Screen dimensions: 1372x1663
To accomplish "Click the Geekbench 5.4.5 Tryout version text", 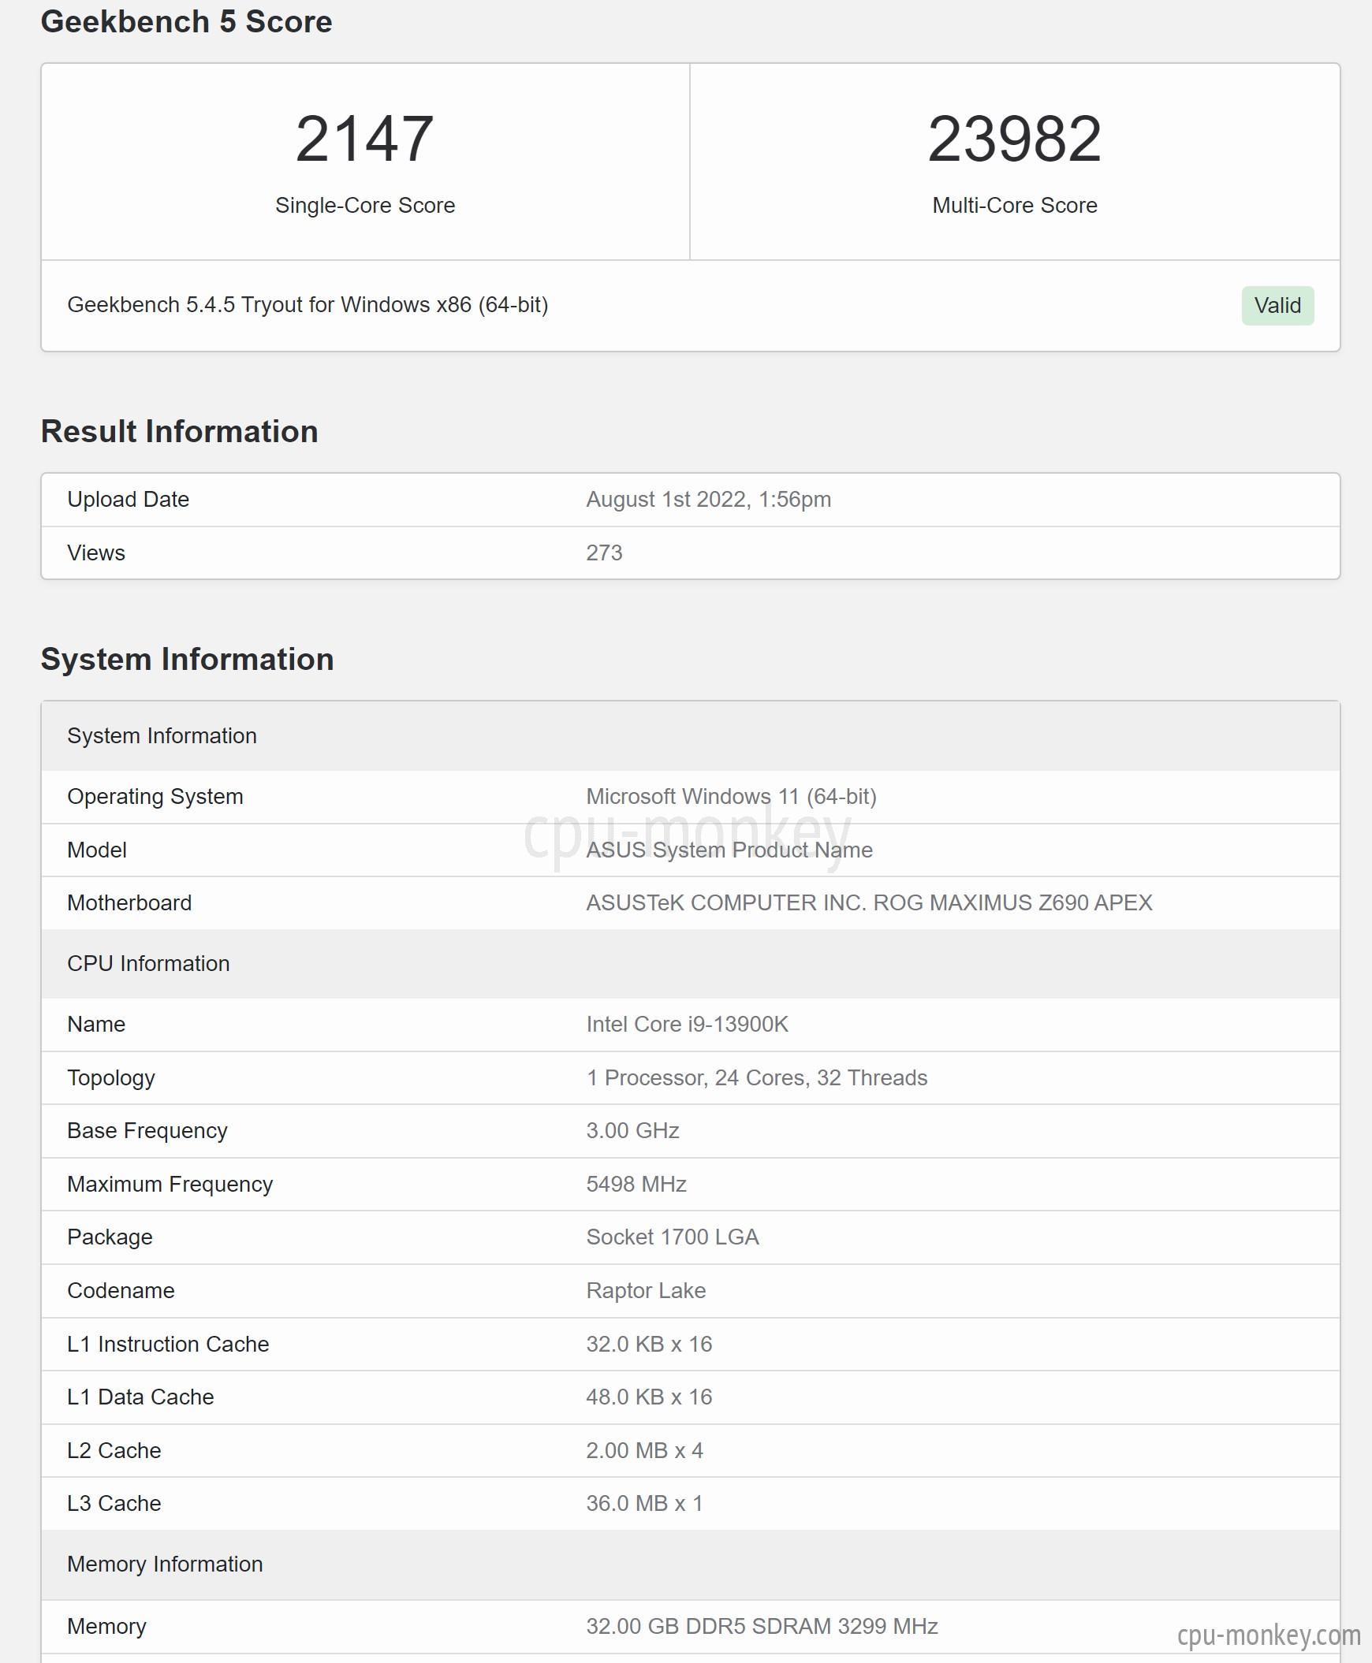I will click(308, 305).
